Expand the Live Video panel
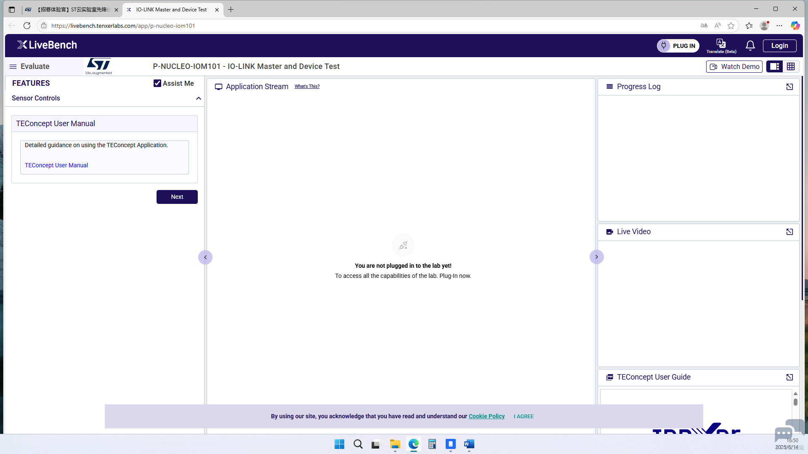The height and width of the screenshot is (454, 808). tap(789, 232)
